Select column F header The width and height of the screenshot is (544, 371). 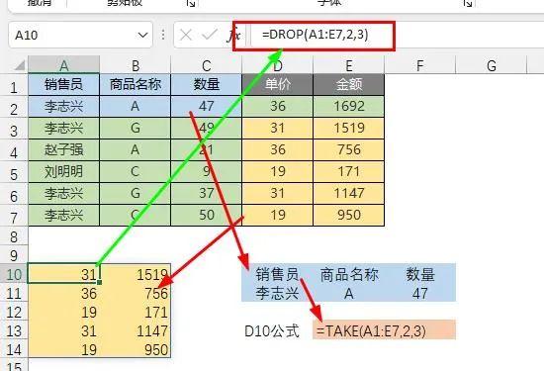[419, 65]
